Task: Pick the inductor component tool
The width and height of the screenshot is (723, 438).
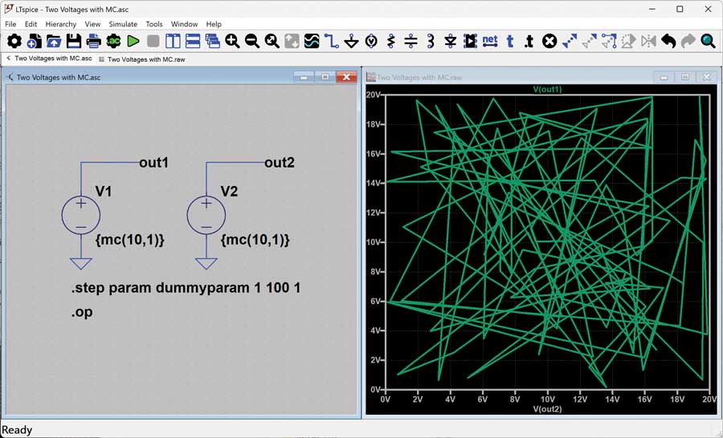Action: (x=431, y=41)
